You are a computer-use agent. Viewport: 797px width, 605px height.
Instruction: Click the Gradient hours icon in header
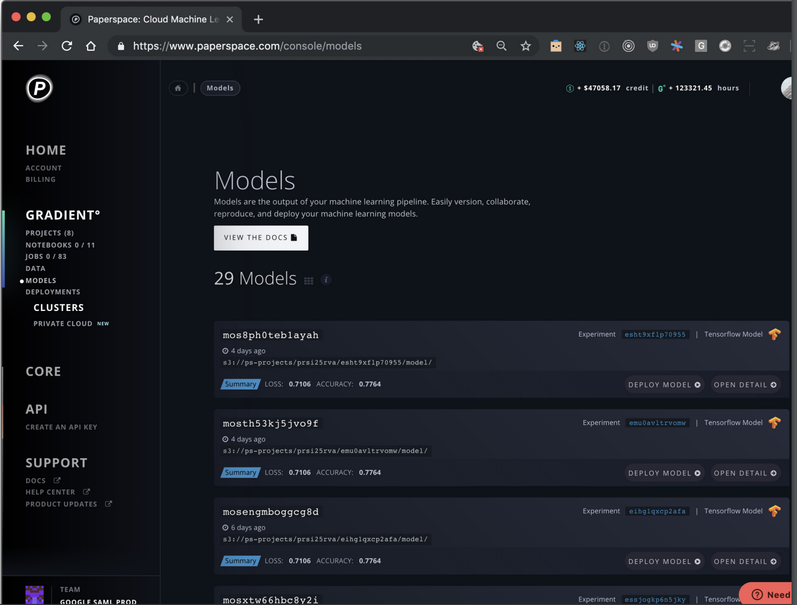[662, 88]
